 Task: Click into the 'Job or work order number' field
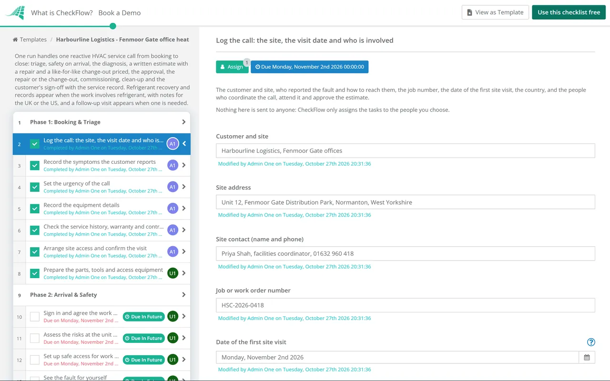pos(405,305)
